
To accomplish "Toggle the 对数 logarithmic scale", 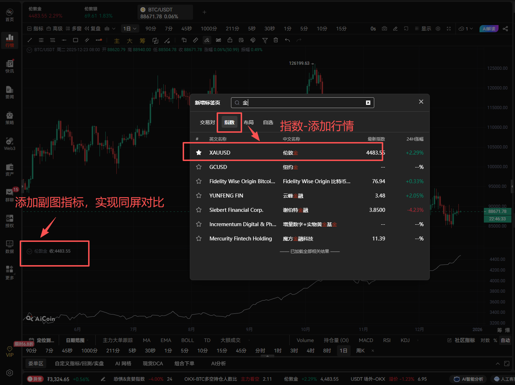I will (485, 340).
